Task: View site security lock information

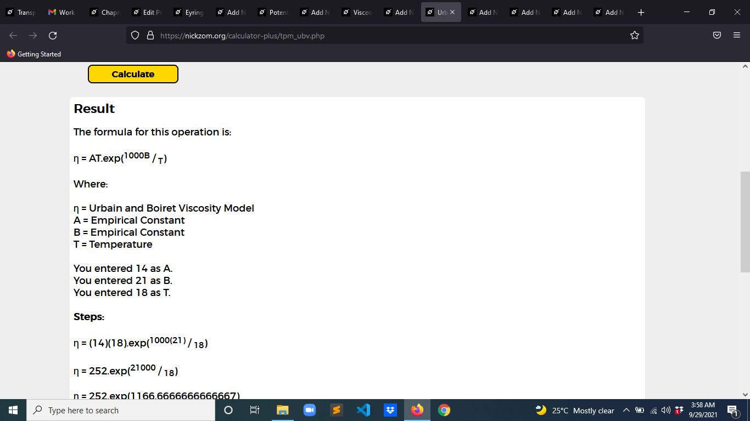Action: coord(150,36)
